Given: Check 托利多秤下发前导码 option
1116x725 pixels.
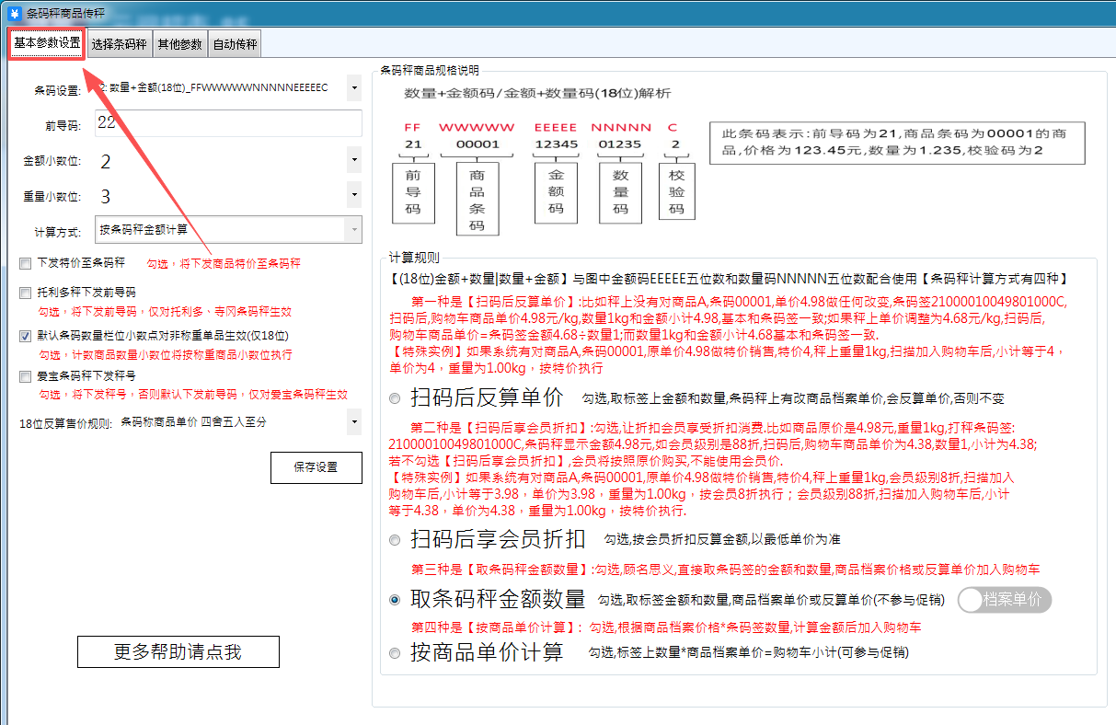Looking at the screenshot, I should pos(26,293).
